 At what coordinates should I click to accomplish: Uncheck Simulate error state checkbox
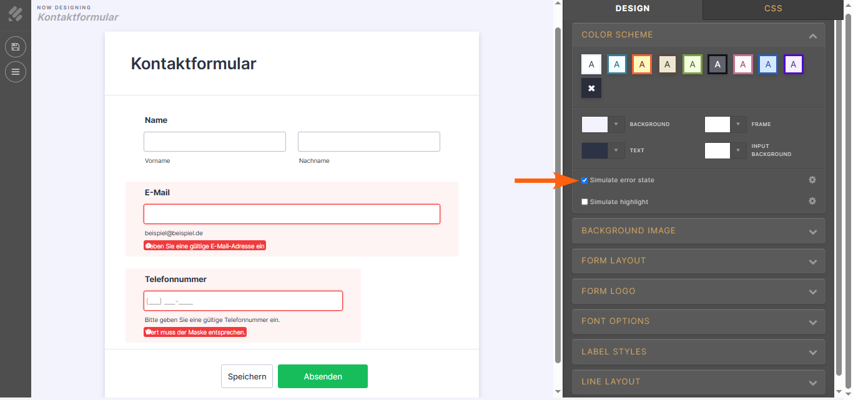584,180
